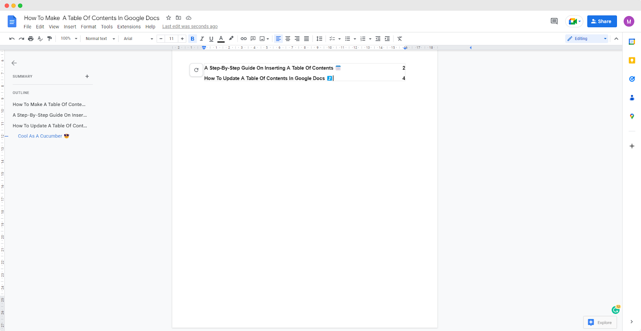Open the Google account avatar menu
Viewport: 641px width, 331px height.
click(x=629, y=22)
